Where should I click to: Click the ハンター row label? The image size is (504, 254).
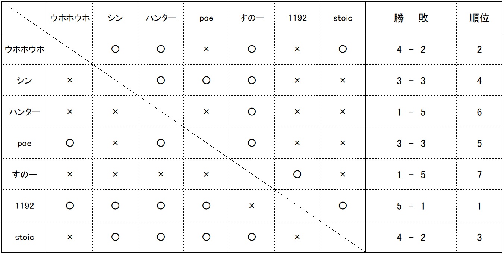tap(25, 112)
